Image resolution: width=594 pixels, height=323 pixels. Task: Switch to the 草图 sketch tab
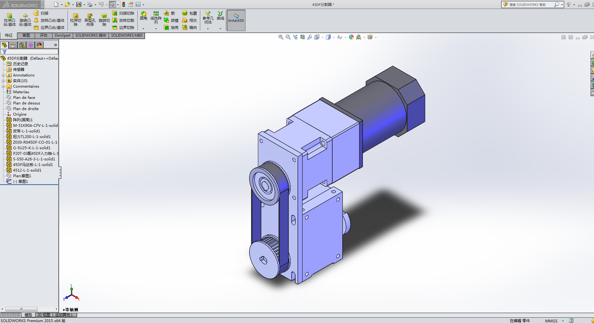click(26, 35)
